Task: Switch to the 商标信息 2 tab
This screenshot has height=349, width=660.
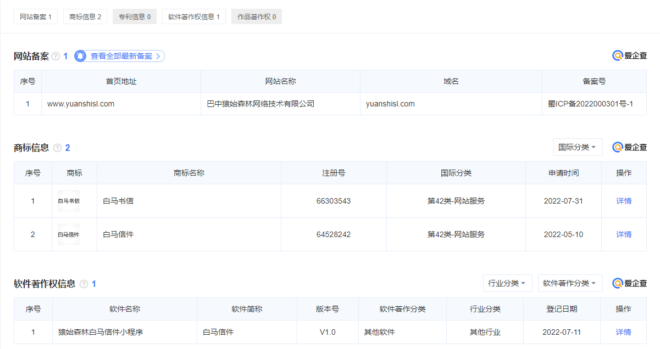Action: (x=85, y=17)
